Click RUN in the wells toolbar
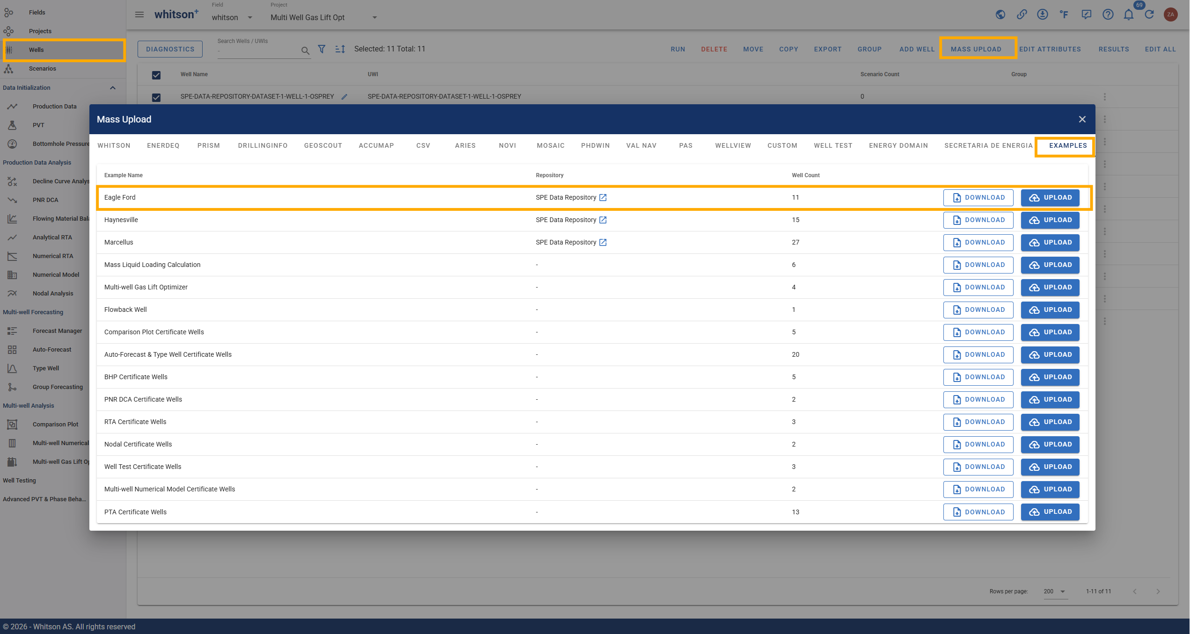The image size is (1190, 634). click(x=678, y=49)
